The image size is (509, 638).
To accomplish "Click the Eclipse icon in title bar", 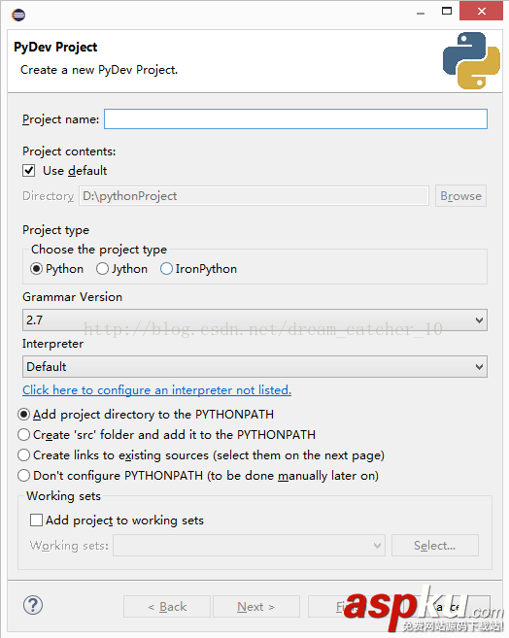I will (18, 16).
